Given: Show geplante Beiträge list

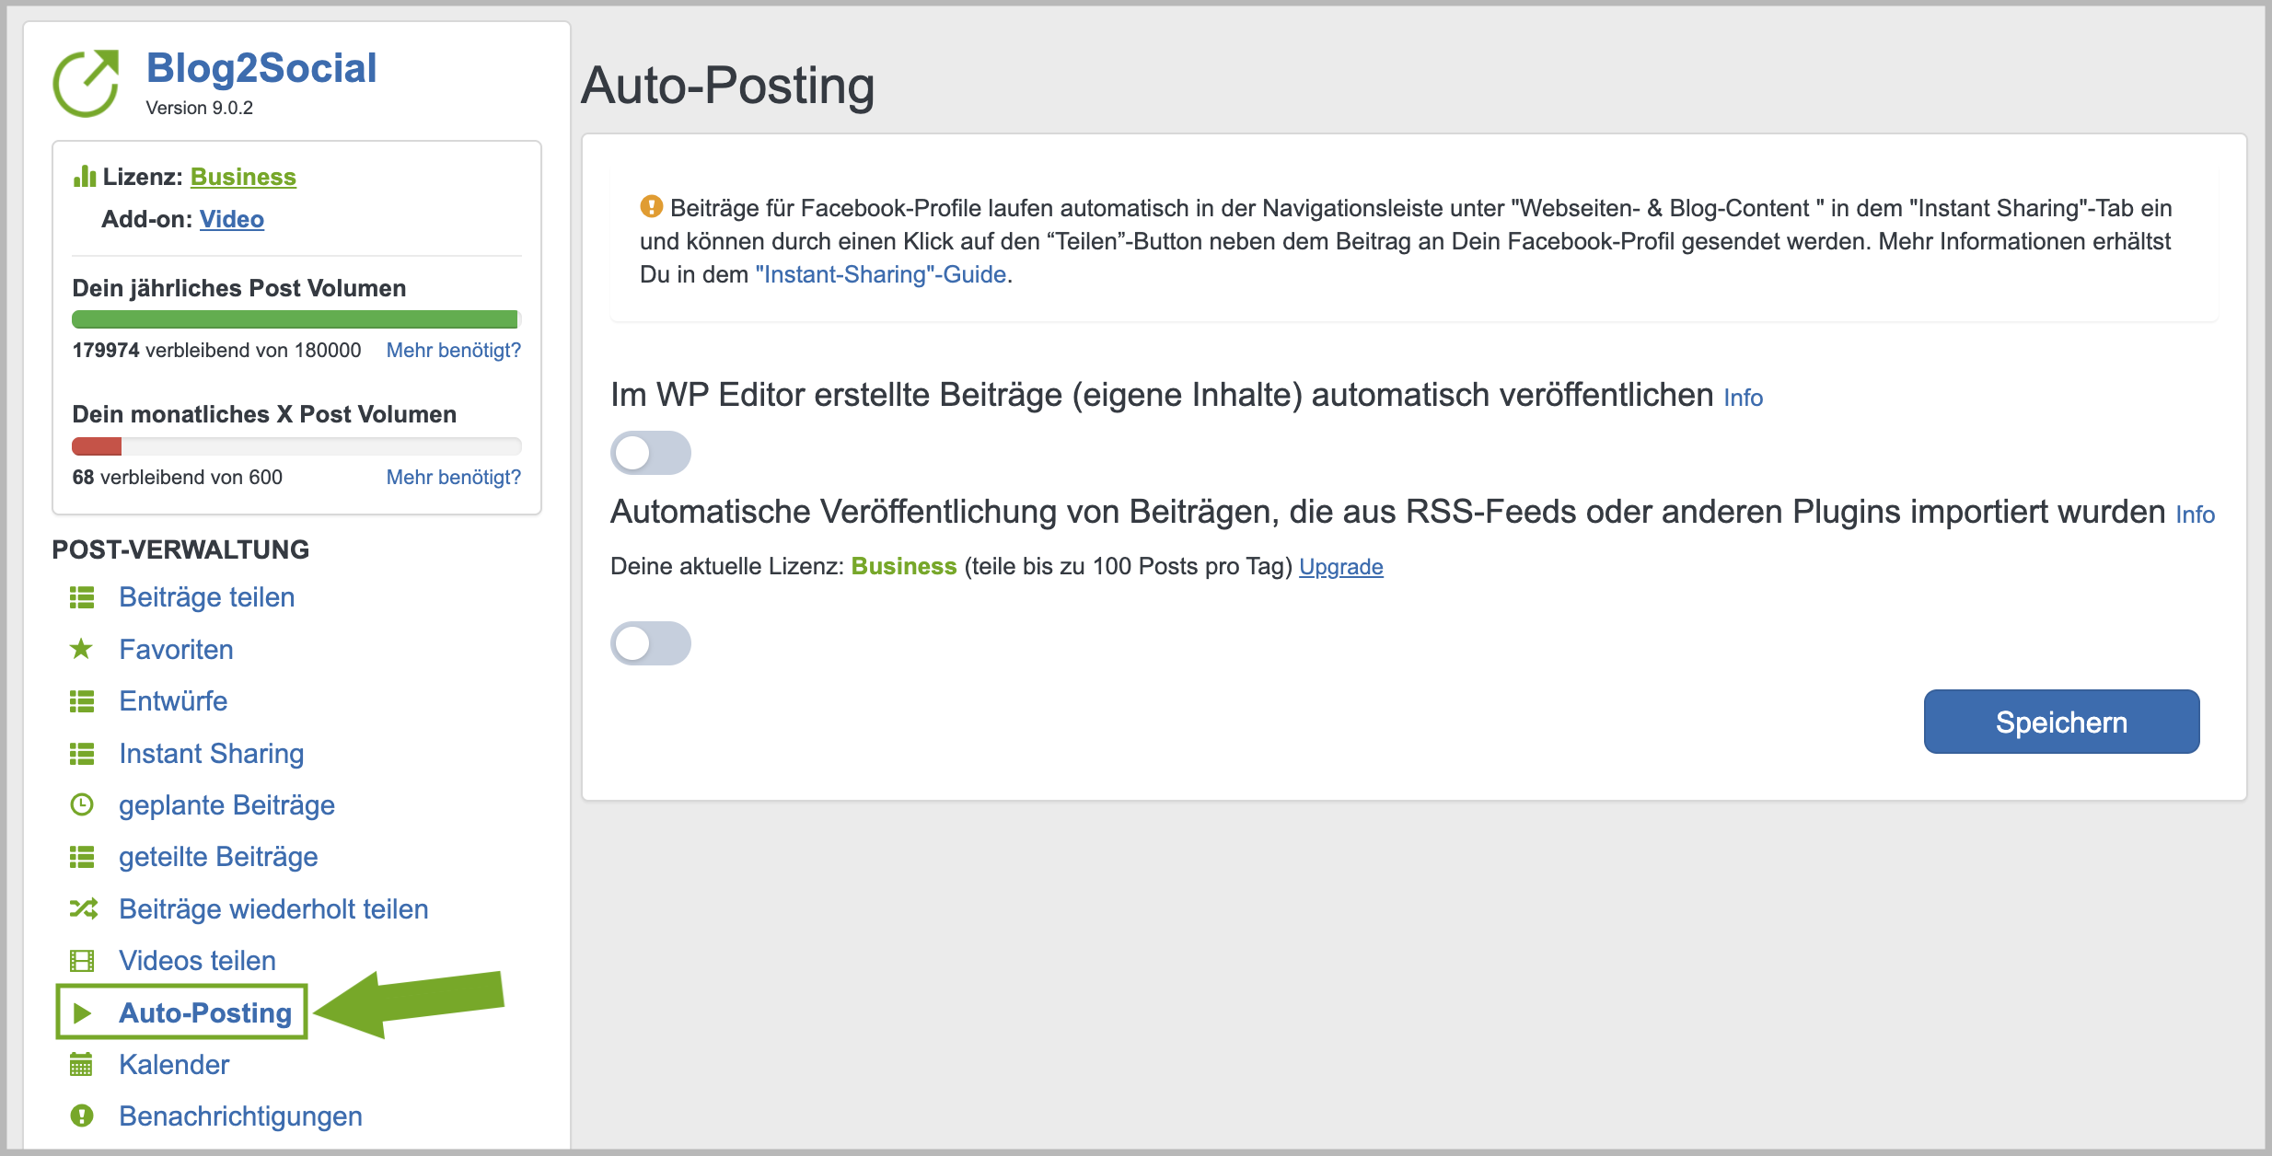Looking at the screenshot, I should click(226, 805).
